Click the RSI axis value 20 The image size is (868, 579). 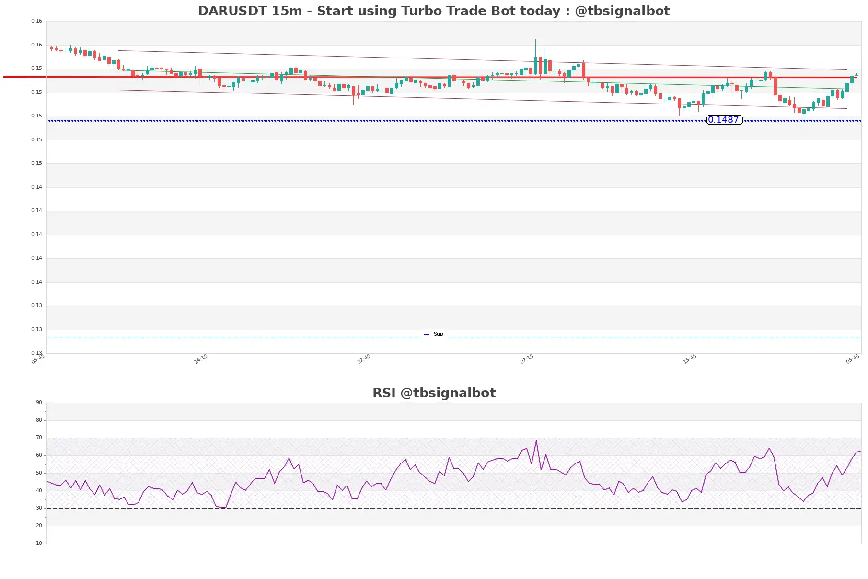coord(39,526)
